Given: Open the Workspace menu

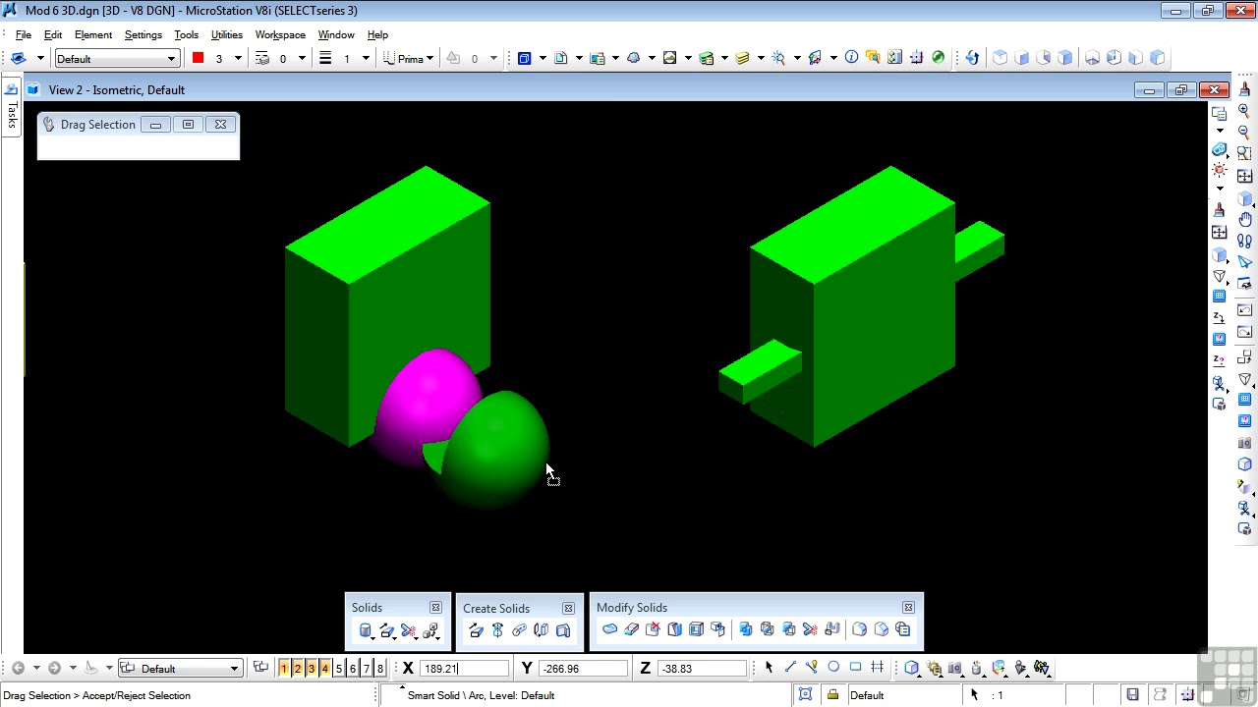Looking at the screenshot, I should tap(280, 34).
